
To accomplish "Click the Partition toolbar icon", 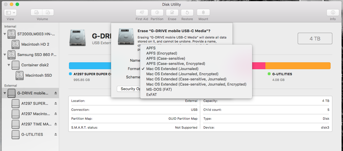I will point(157,13).
